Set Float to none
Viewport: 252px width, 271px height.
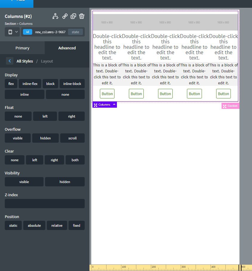18,116
